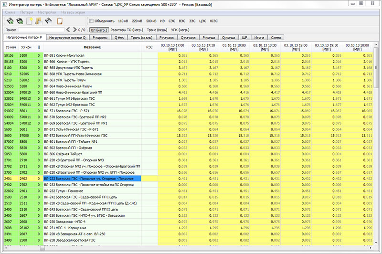Select row ВЛ-251 НПС-4 - Коршуниха
382x254 pixels.
(188, 228)
